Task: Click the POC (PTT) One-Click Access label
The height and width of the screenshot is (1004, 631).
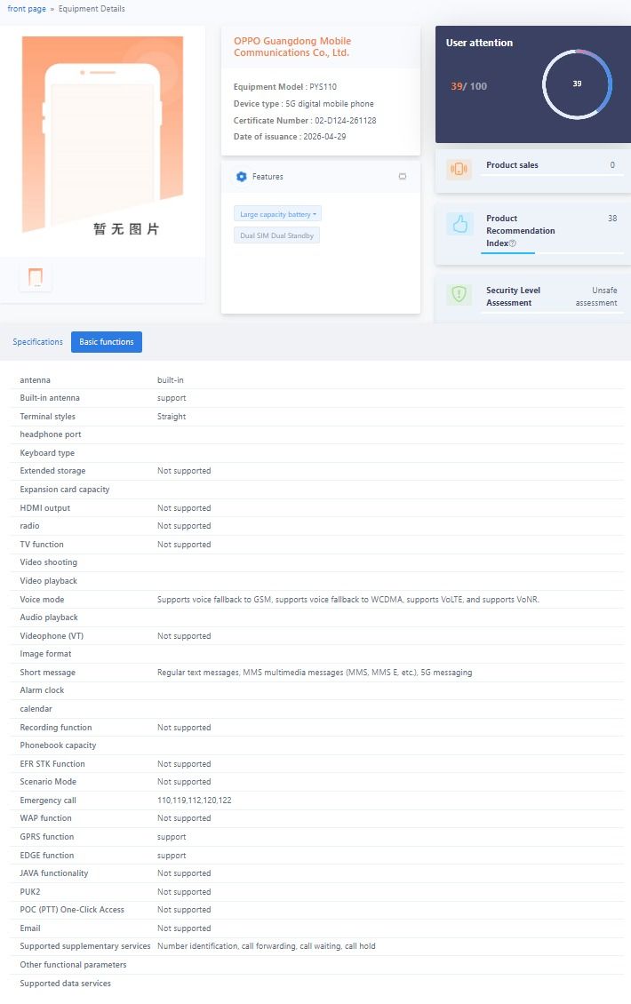Action: coord(72,911)
